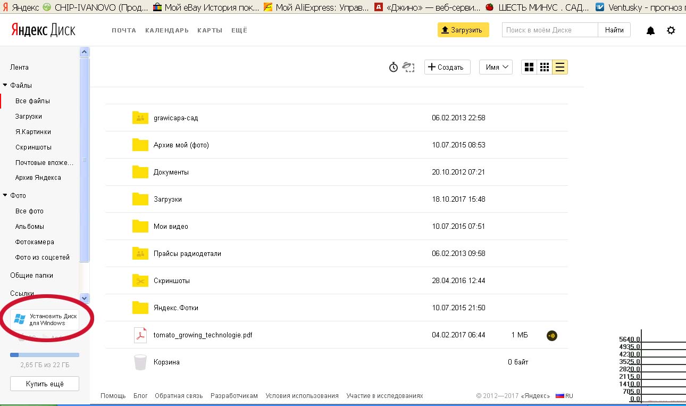Image resolution: width=686 pixels, height=406 pixels.
Task: Click the sidebar scrollbar down arrow
Action: (85, 298)
